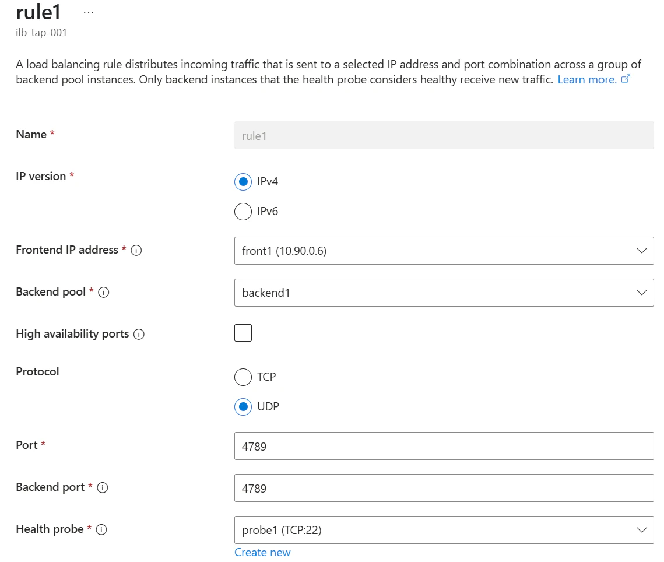Open the ellipsis menu next to rule1 title
The width and height of the screenshot is (664, 562).
[89, 12]
